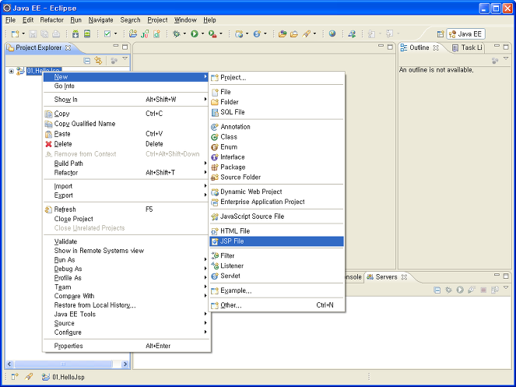516x387 pixels.
Task: Open Properties from context menu
Action: click(126, 346)
